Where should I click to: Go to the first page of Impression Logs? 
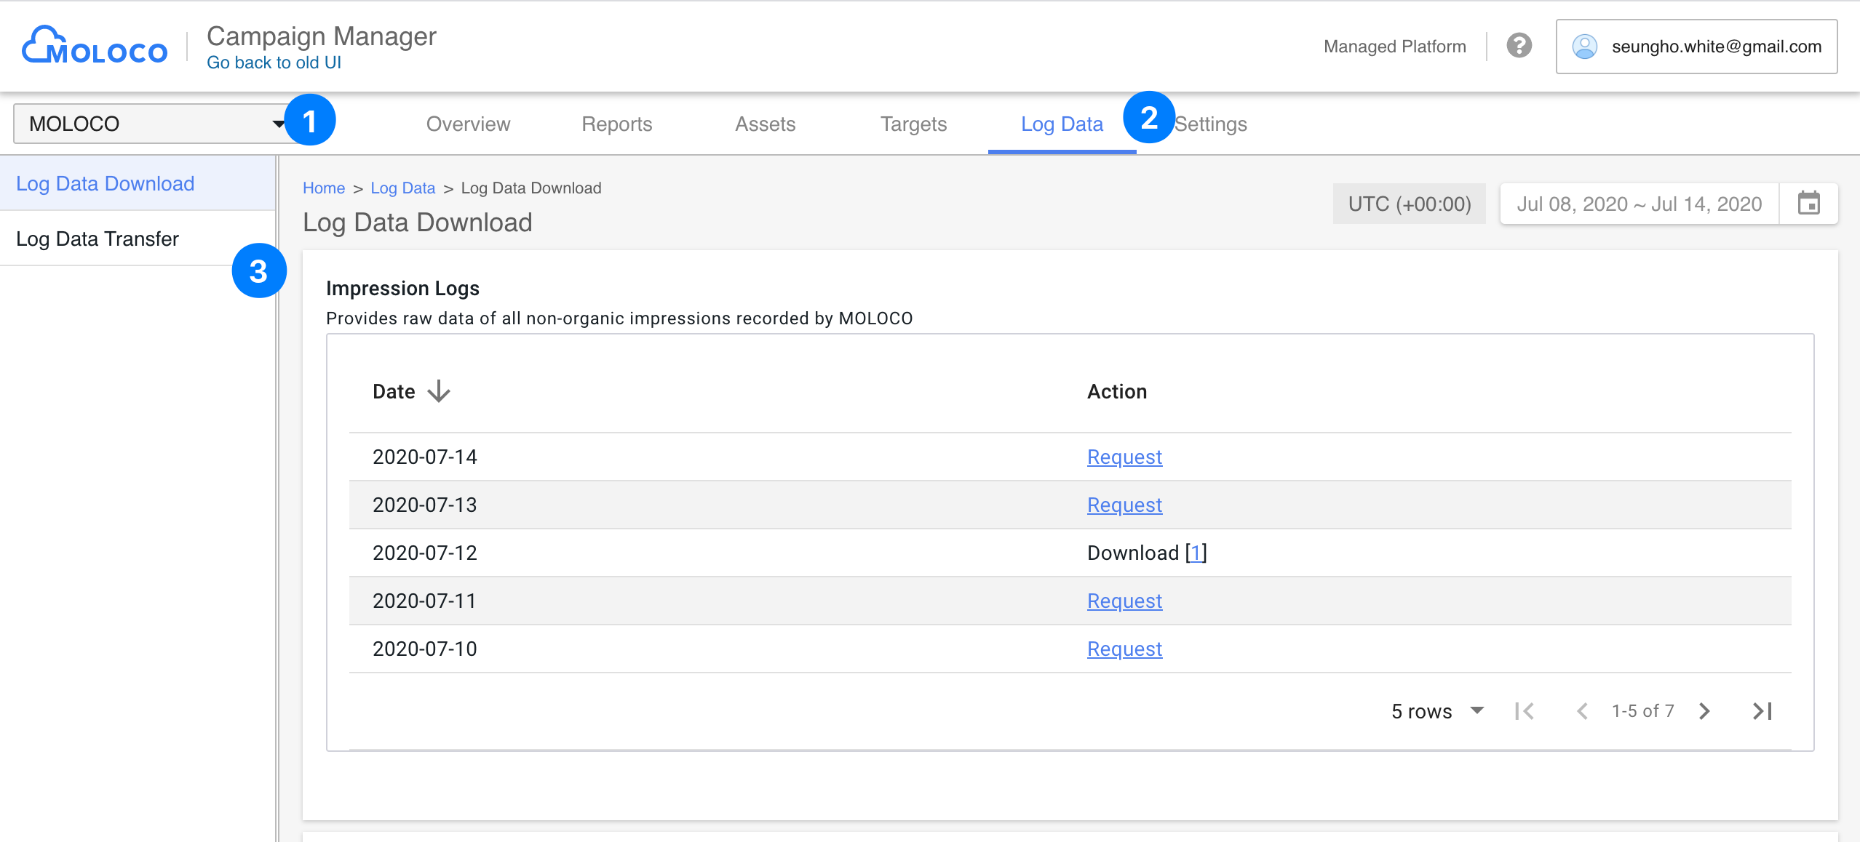pyautogui.click(x=1526, y=710)
